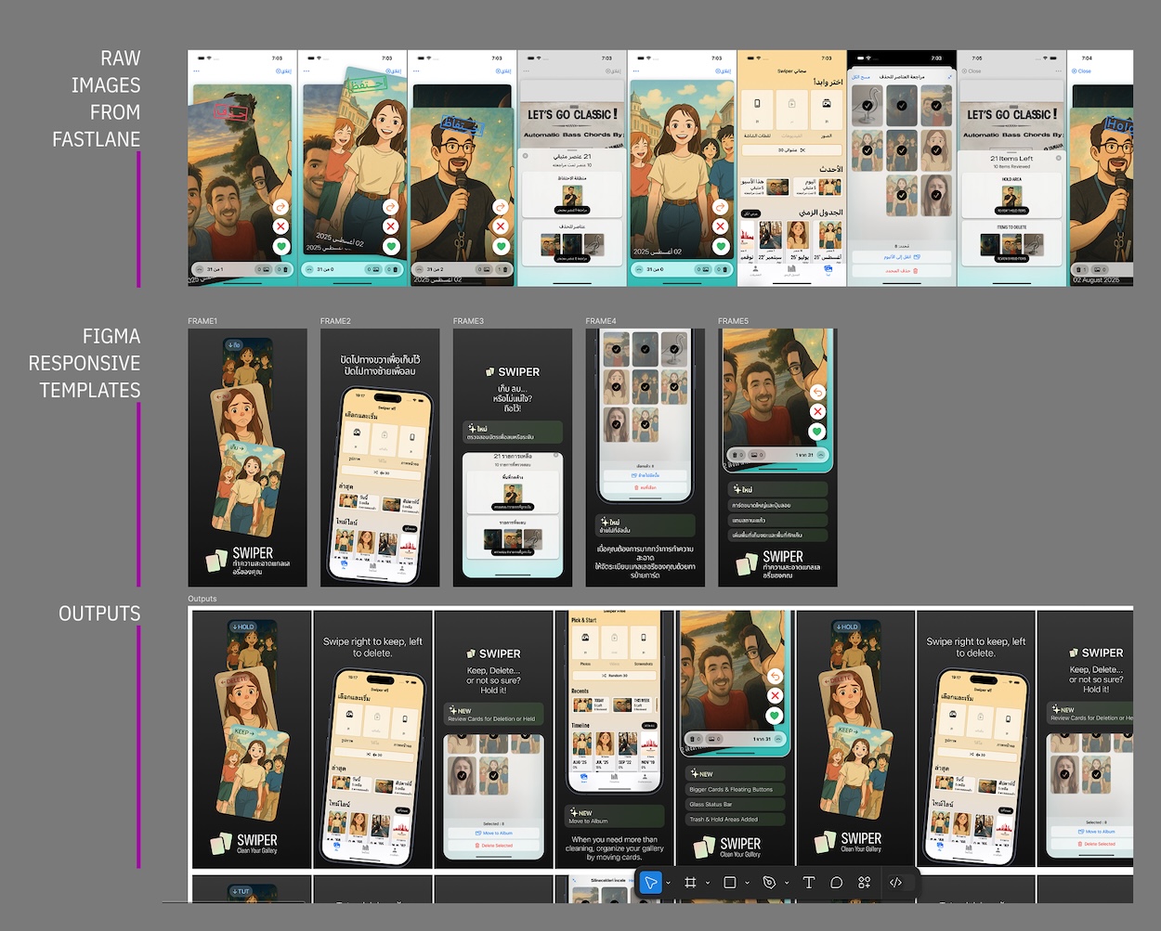This screenshot has height=931, width=1161.
Task: Click the 1 of 31 progress pill on the card
Action: [762, 739]
